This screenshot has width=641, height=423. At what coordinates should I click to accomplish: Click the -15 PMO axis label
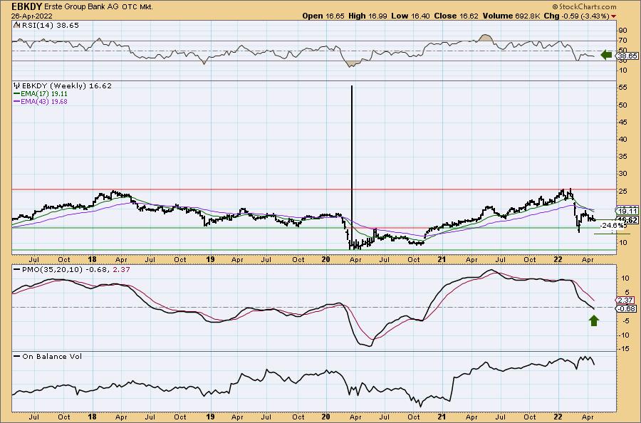[623, 349]
